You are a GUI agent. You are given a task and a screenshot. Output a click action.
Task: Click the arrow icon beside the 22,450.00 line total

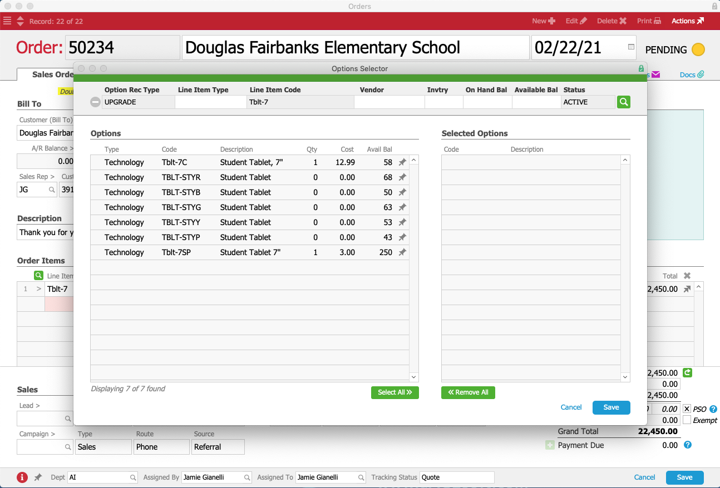click(x=687, y=289)
